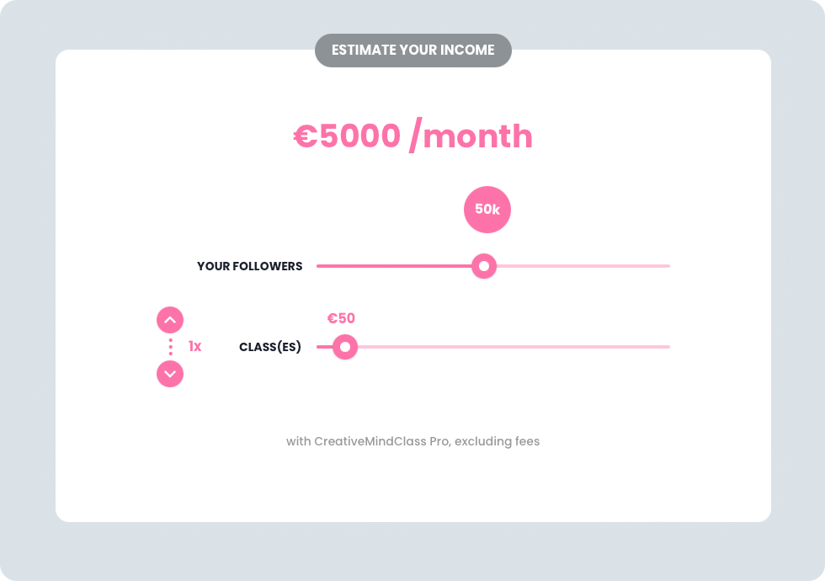Viewport: 825px width, 581px height.
Task: Set followers slider to minimum at track start
Action: 318,266
